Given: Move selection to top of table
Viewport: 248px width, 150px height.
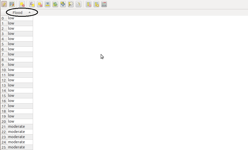Looking at the screenshot, I should pos(48,4).
